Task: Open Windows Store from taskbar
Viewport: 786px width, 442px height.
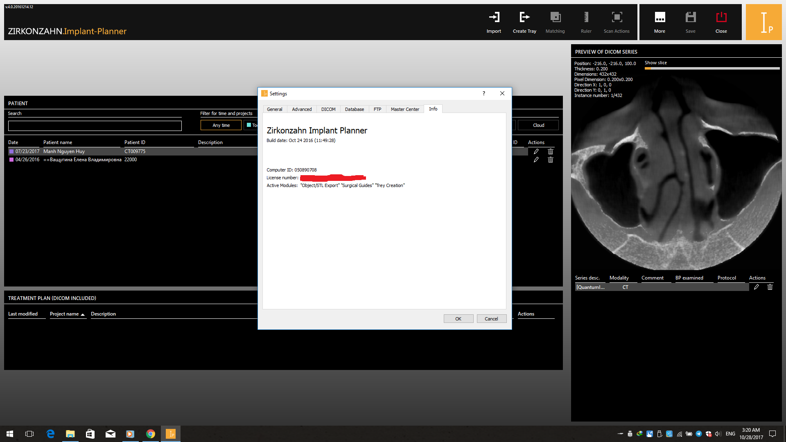Action: [x=90, y=434]
